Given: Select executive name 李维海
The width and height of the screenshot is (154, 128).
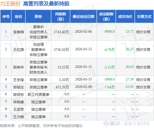Looking at the screenshot, I should point(18,32).
